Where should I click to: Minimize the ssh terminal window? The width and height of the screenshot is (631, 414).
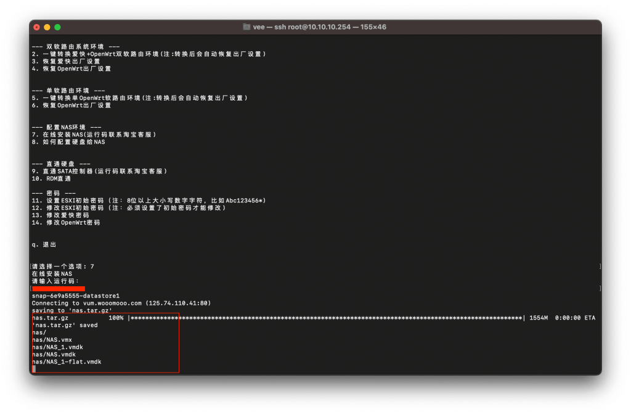(x=47, y=27)
